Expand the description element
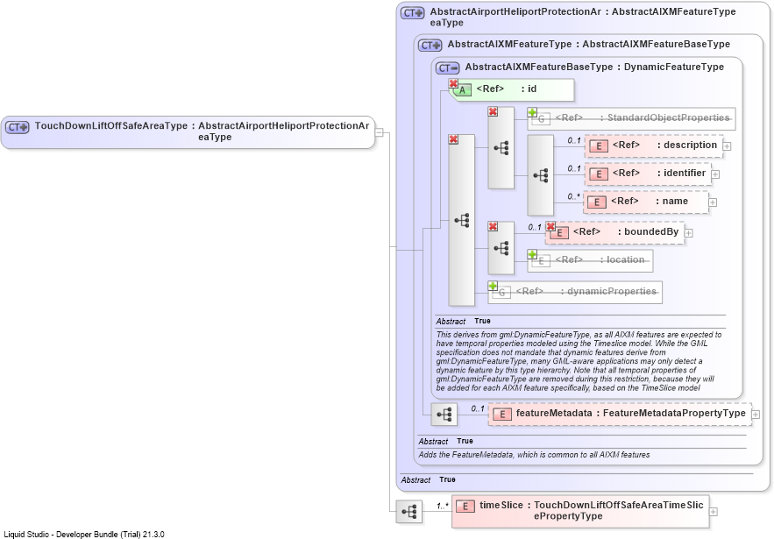Viewport: 774px width, 539px height. click(728, 146)
